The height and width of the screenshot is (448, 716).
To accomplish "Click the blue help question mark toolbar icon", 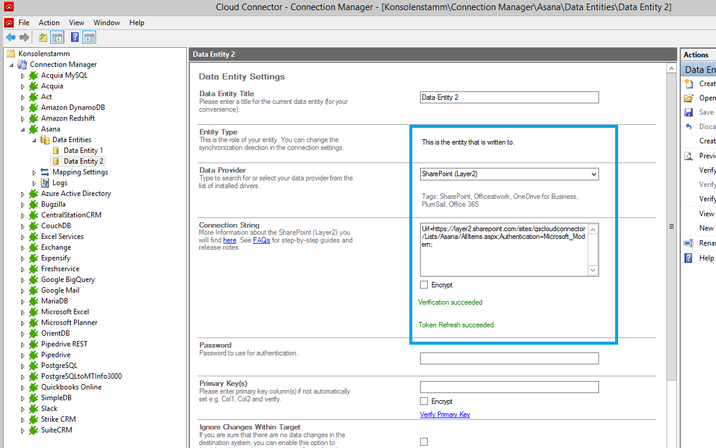I will (75, 38).
